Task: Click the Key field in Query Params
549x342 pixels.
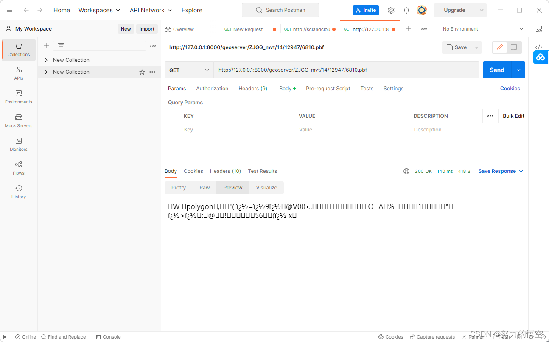Action: 237,130
